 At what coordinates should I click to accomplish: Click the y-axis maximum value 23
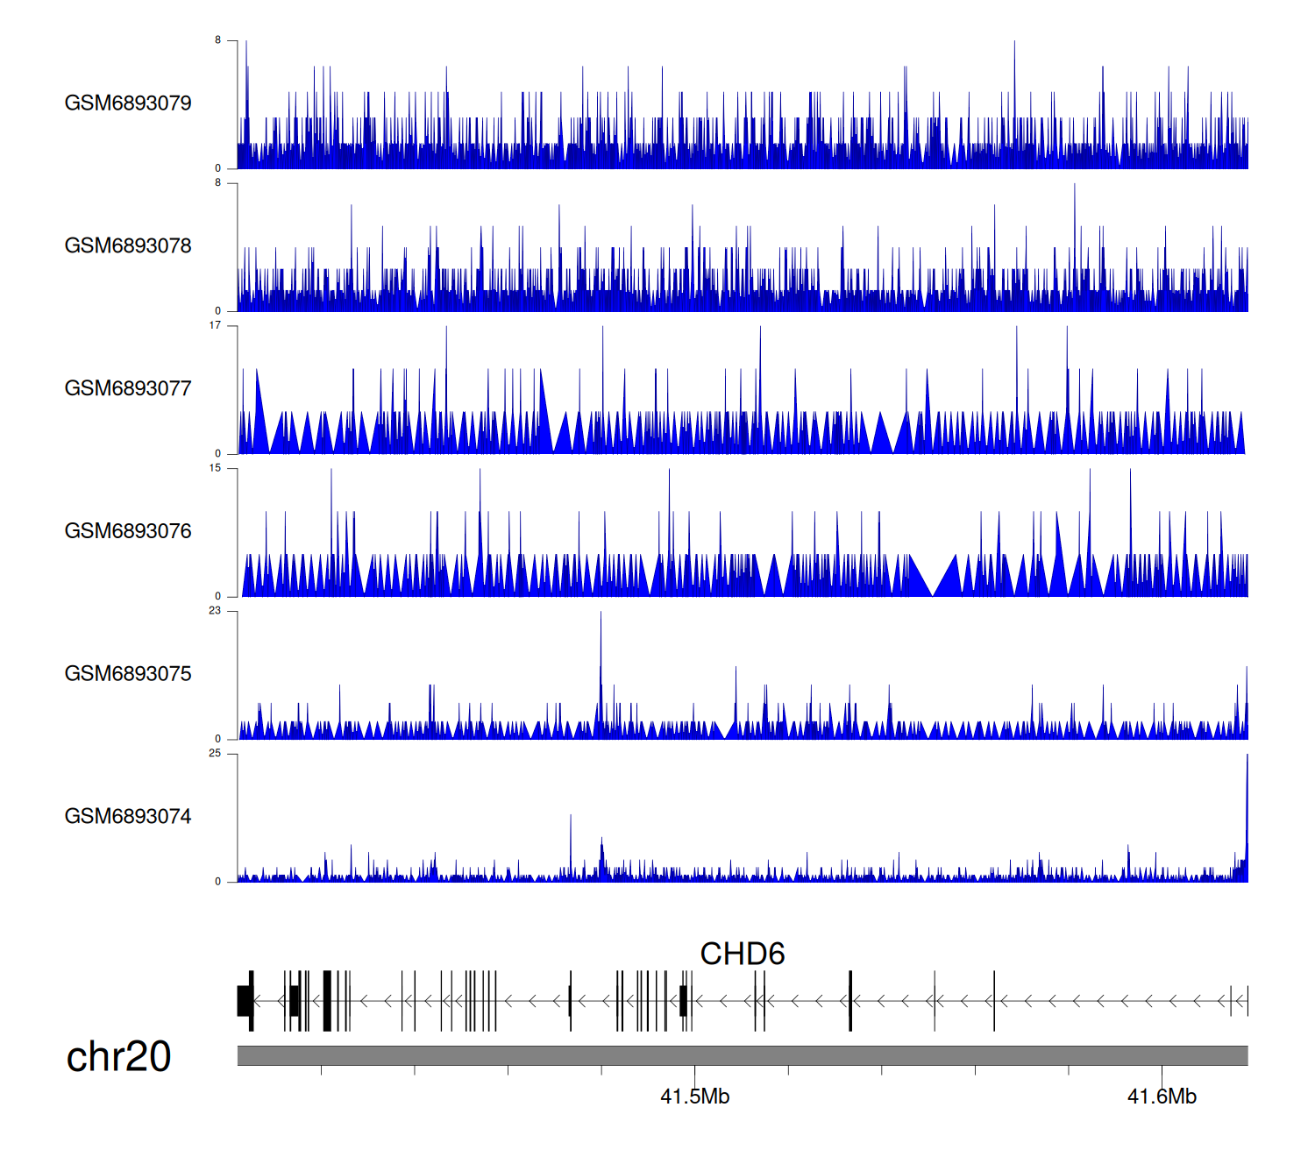pos(215,611)
